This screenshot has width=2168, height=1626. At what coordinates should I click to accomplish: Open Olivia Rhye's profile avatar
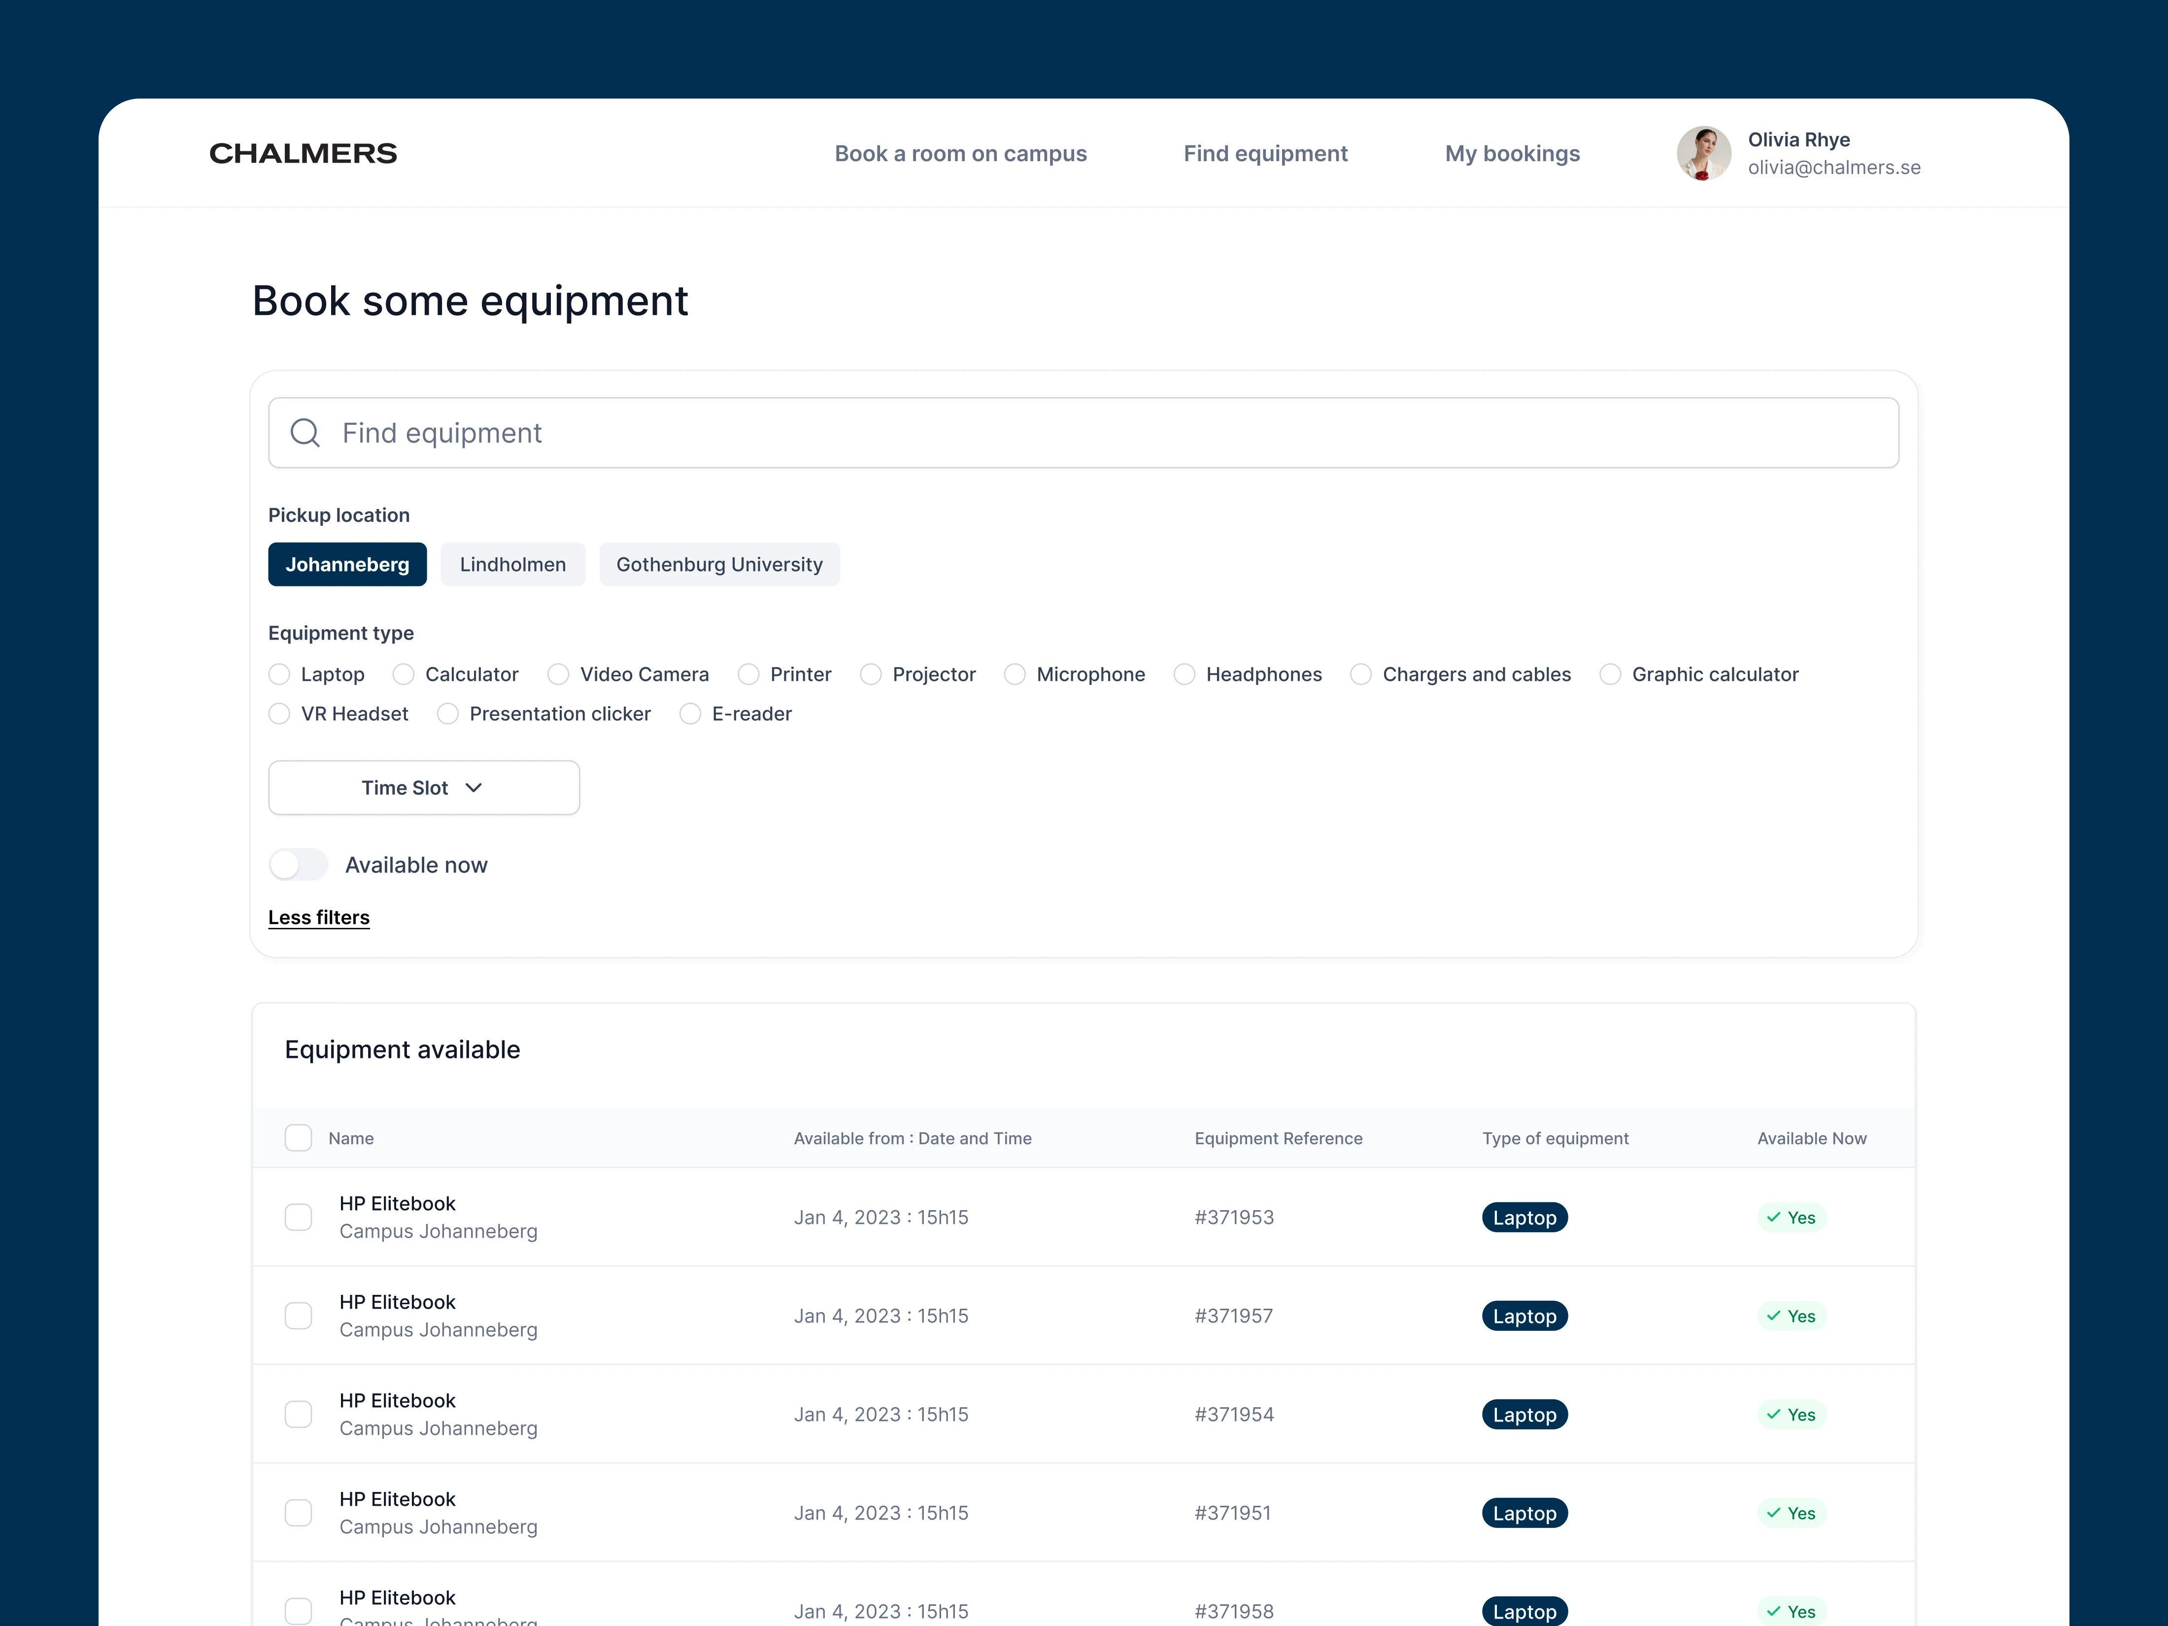pos(1703,153)
